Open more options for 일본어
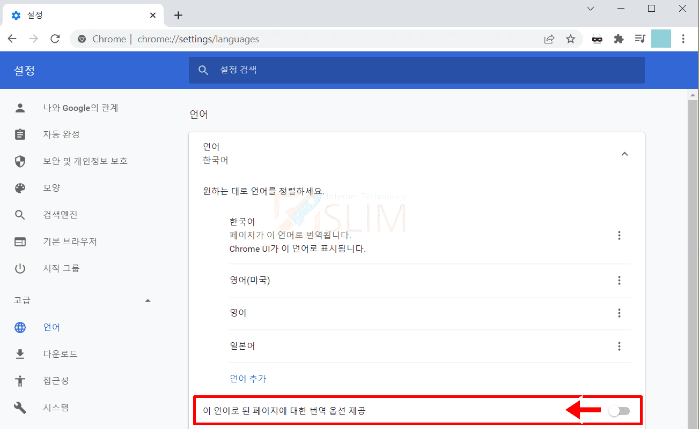The image size is (699, 429). pos(619,346)
